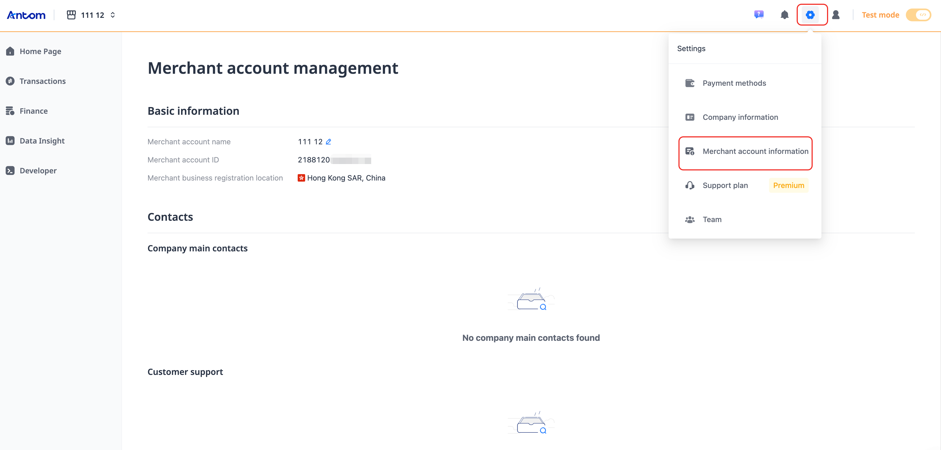Select the Developer sidebar icon
The width and height of the screenshot is (941, 450).
coord(10,170)
